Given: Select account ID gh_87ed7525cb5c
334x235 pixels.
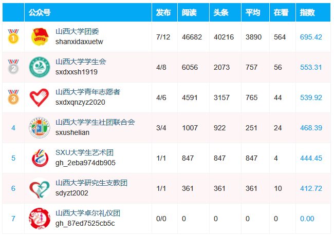Looking at the screenshot, I should click(85, 224).
